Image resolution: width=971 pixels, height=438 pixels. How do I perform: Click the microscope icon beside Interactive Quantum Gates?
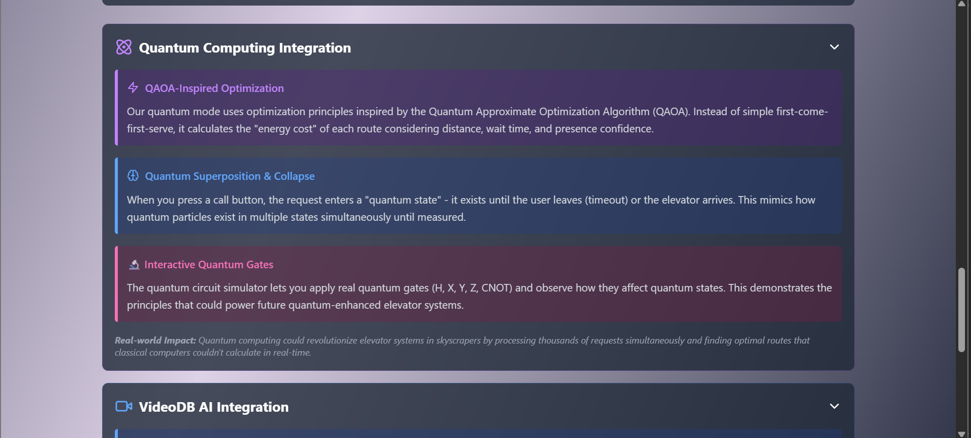[x=134, y=264]
